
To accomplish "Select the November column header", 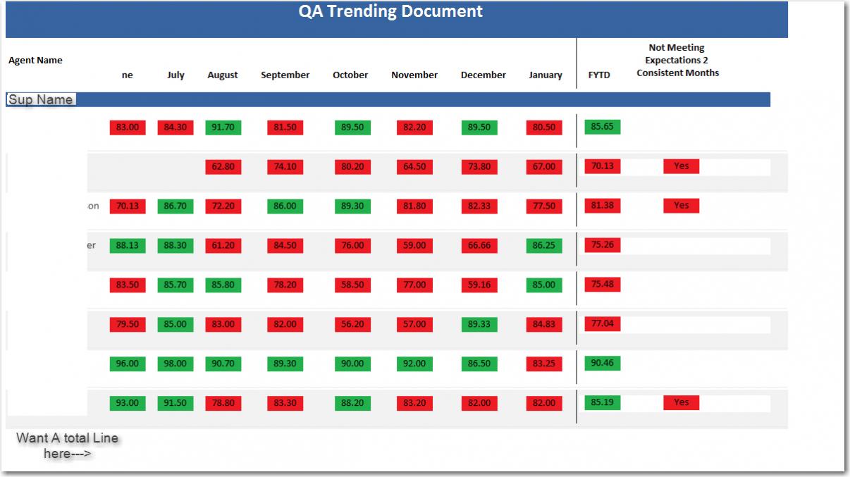I will click(414, 75).
